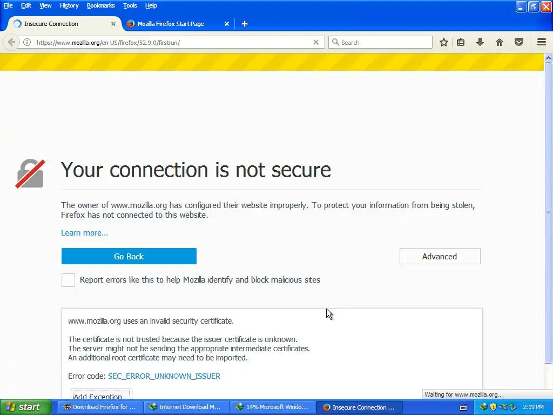Bookmark this page with the star icon
Image resolution: width=553 pixels, height=415 pixels.
click(444, 42)
